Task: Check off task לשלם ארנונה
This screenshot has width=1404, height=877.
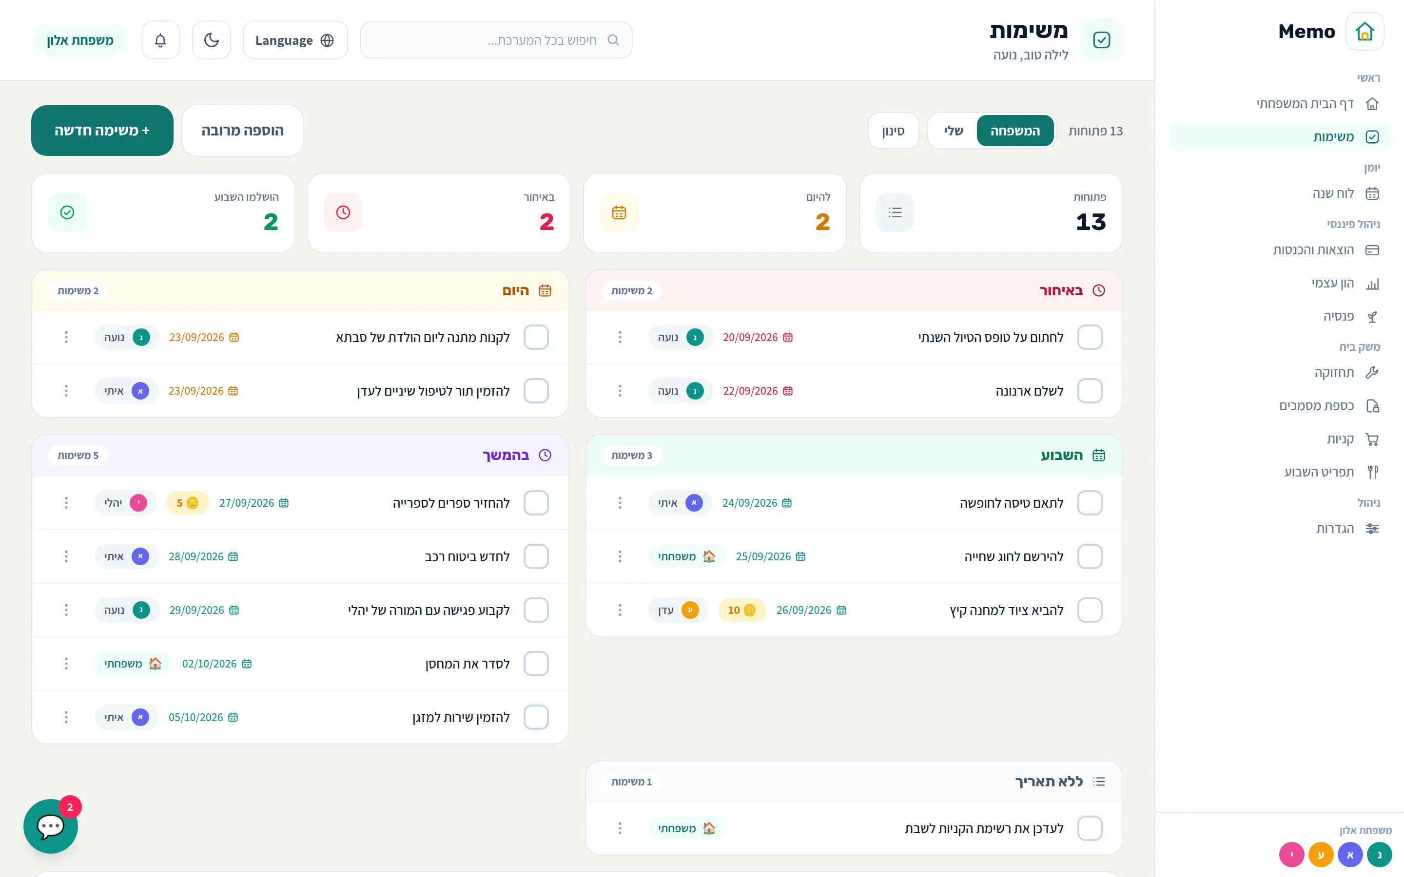Action: click(x=1090, y=391)
